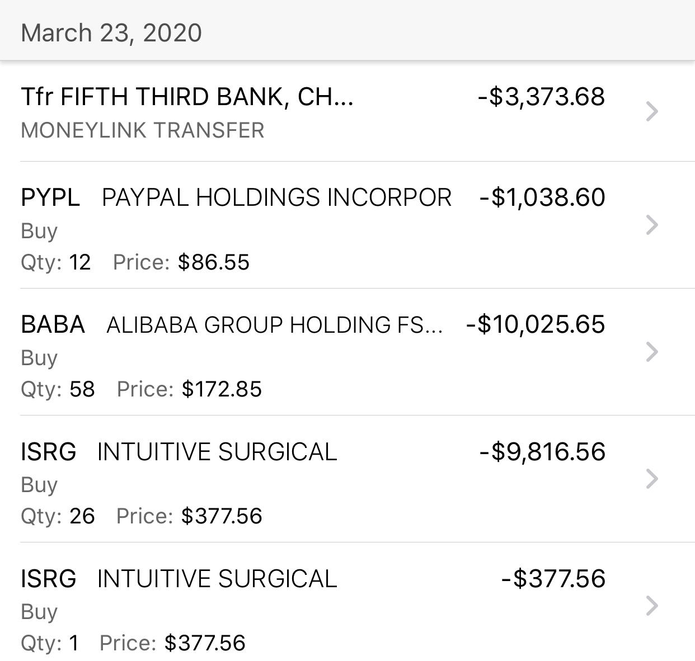Viewport: 695px width, 661px height.
Task: Select the March 23, 2020 date header
Action: [x=111, y=33]
